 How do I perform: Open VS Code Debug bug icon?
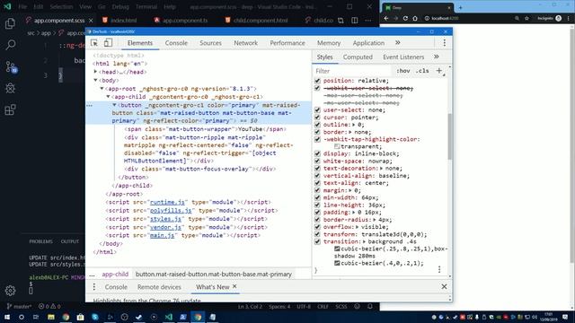point(10,88)
